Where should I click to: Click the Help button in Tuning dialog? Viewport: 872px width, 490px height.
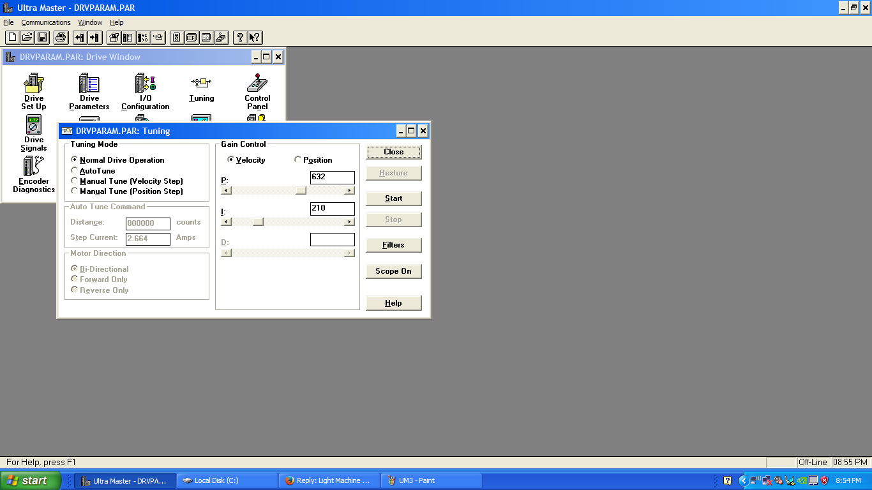click(x=394, y=303)
